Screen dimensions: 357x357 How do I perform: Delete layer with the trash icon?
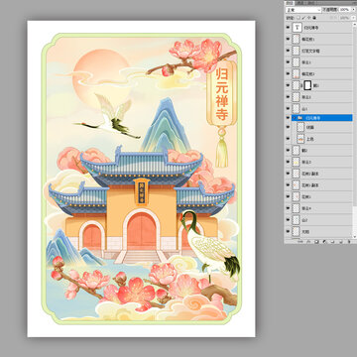pos(349,242)
